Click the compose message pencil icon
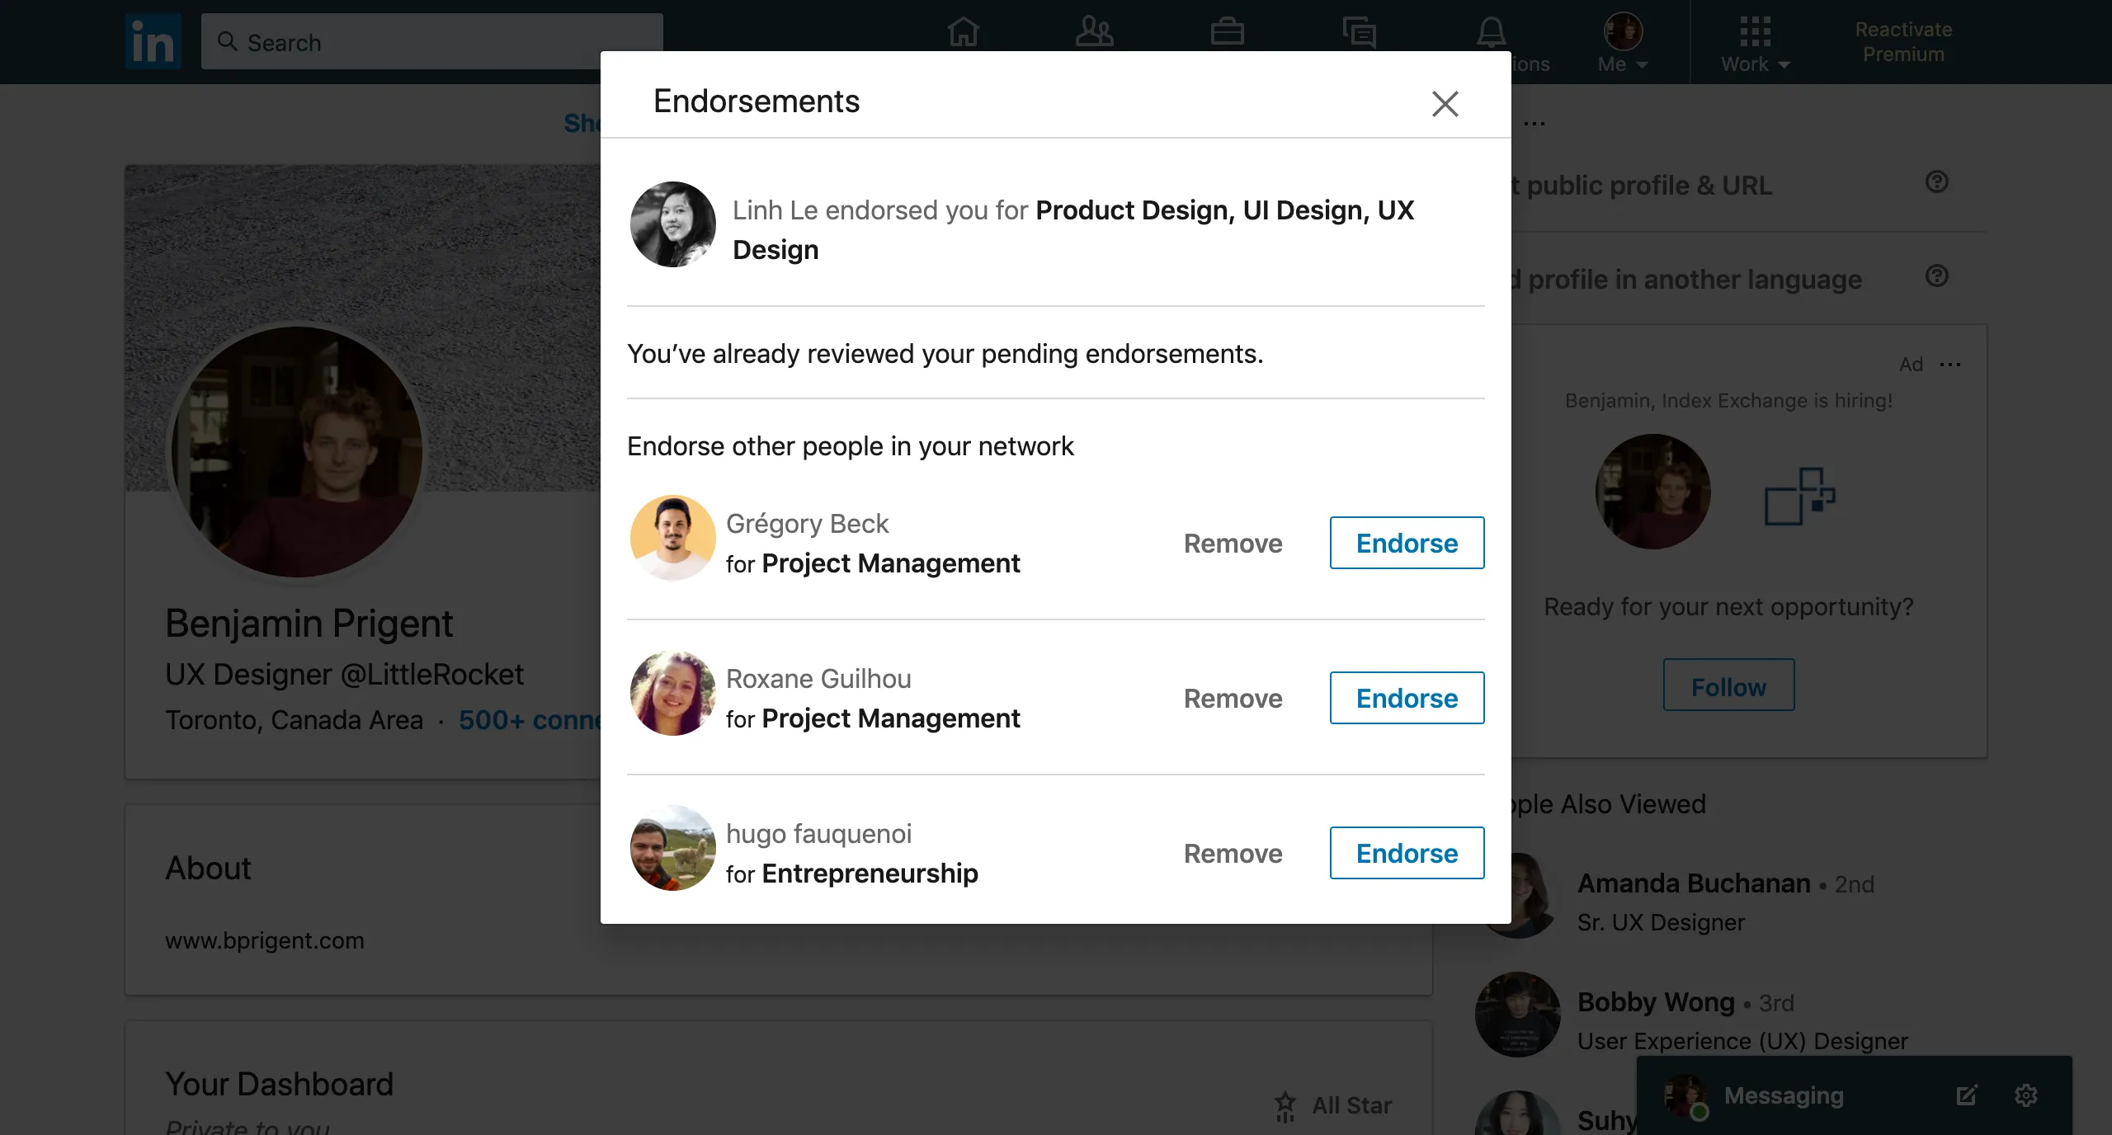The height and width of the screenshot is (1135, 2112). click(x=1967, y=1095)
